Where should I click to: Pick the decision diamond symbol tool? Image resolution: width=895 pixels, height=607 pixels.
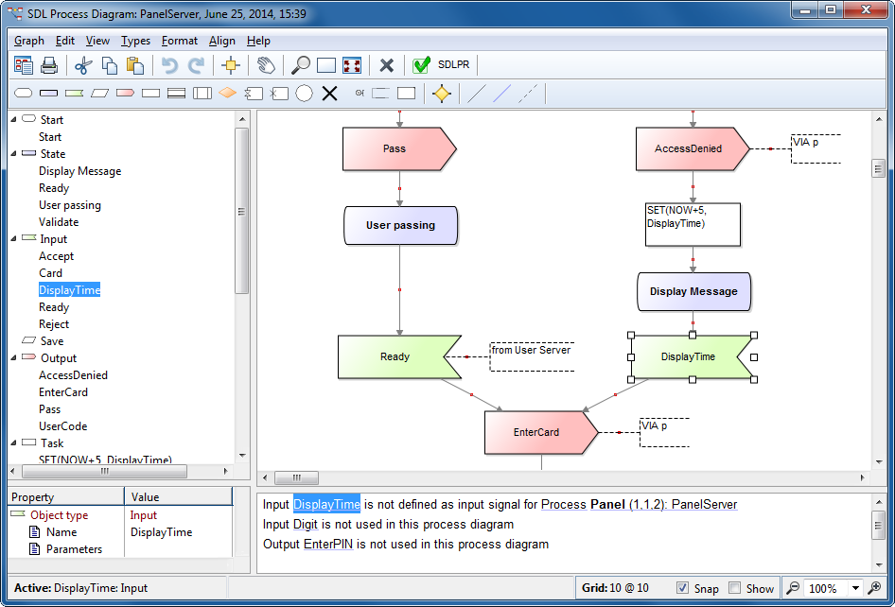coord(227,93)
